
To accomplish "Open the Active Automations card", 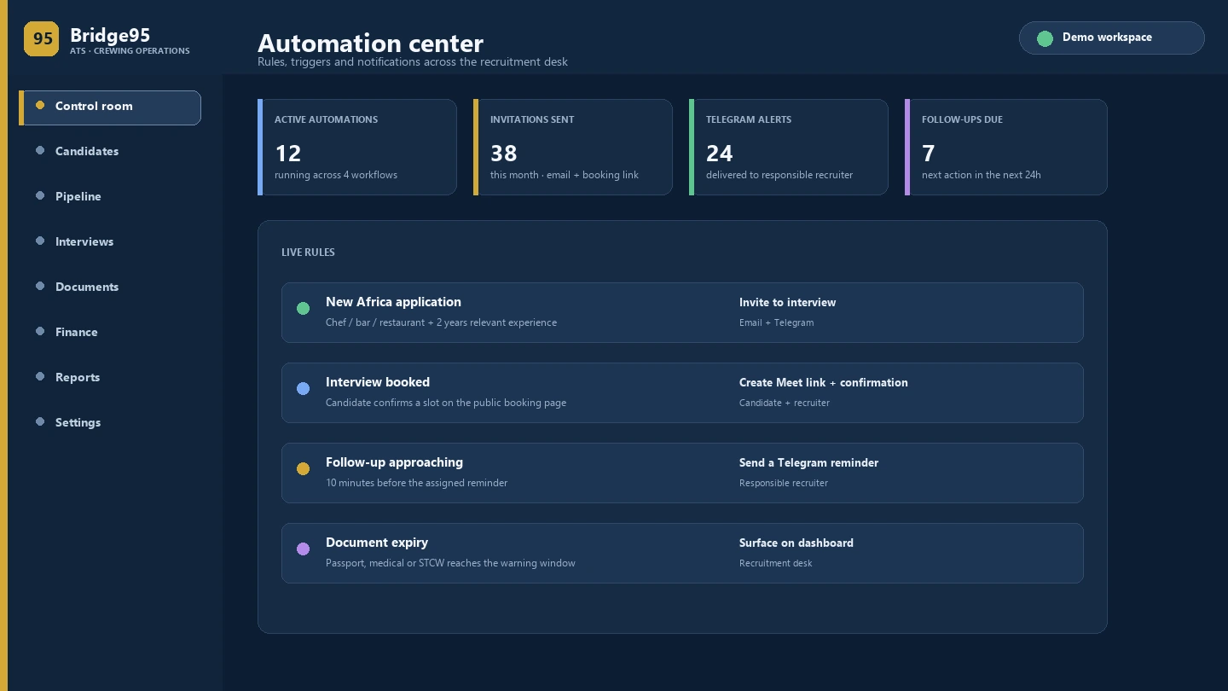I will 357,147.
